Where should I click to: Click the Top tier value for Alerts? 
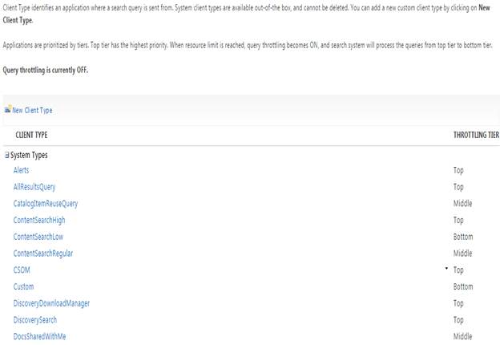[x=458, y=170]
